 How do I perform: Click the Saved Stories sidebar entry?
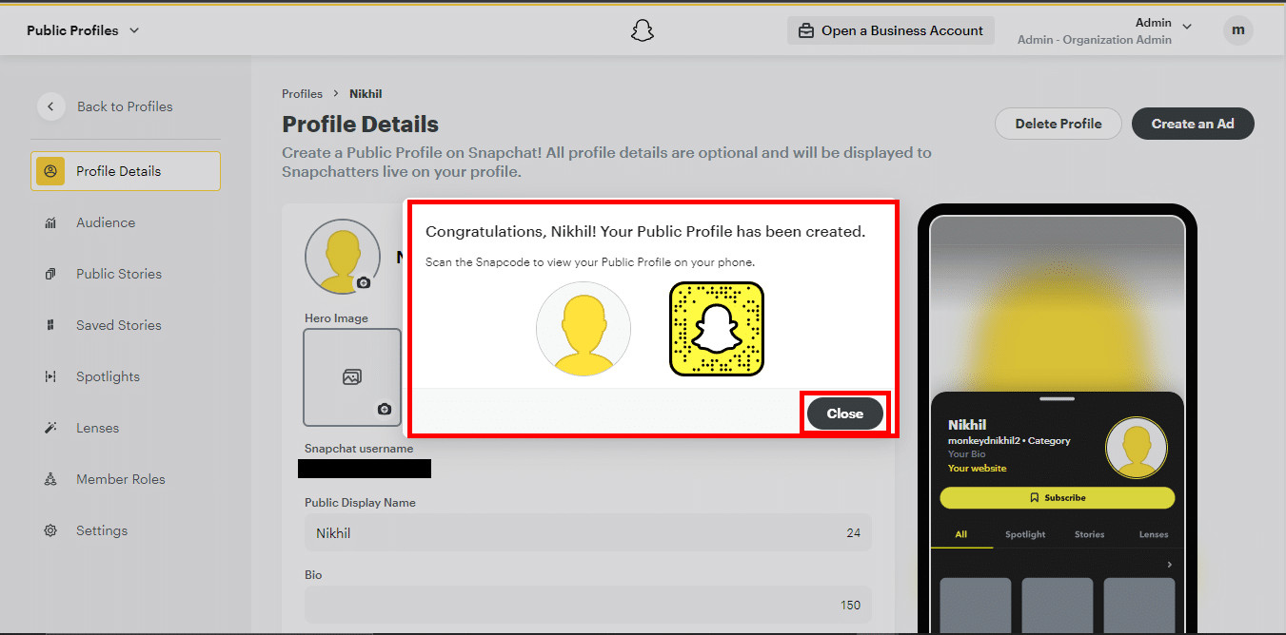tap(118, 325)
